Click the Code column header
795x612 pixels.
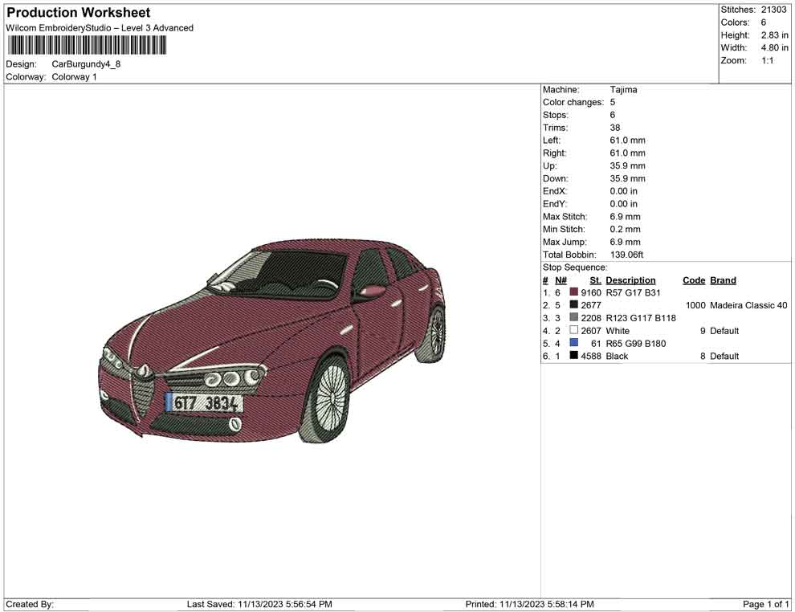[694, 279]
